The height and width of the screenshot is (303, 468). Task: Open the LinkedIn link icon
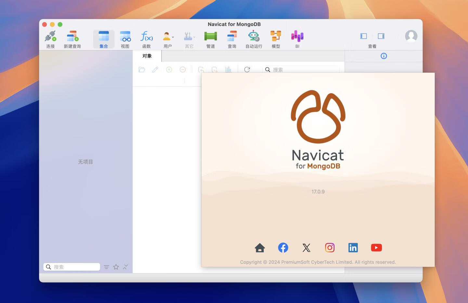[x=353, y=248]
